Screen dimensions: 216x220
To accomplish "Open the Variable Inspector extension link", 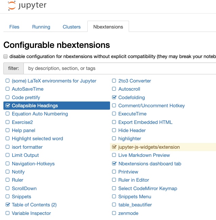I will click(31, 213).
